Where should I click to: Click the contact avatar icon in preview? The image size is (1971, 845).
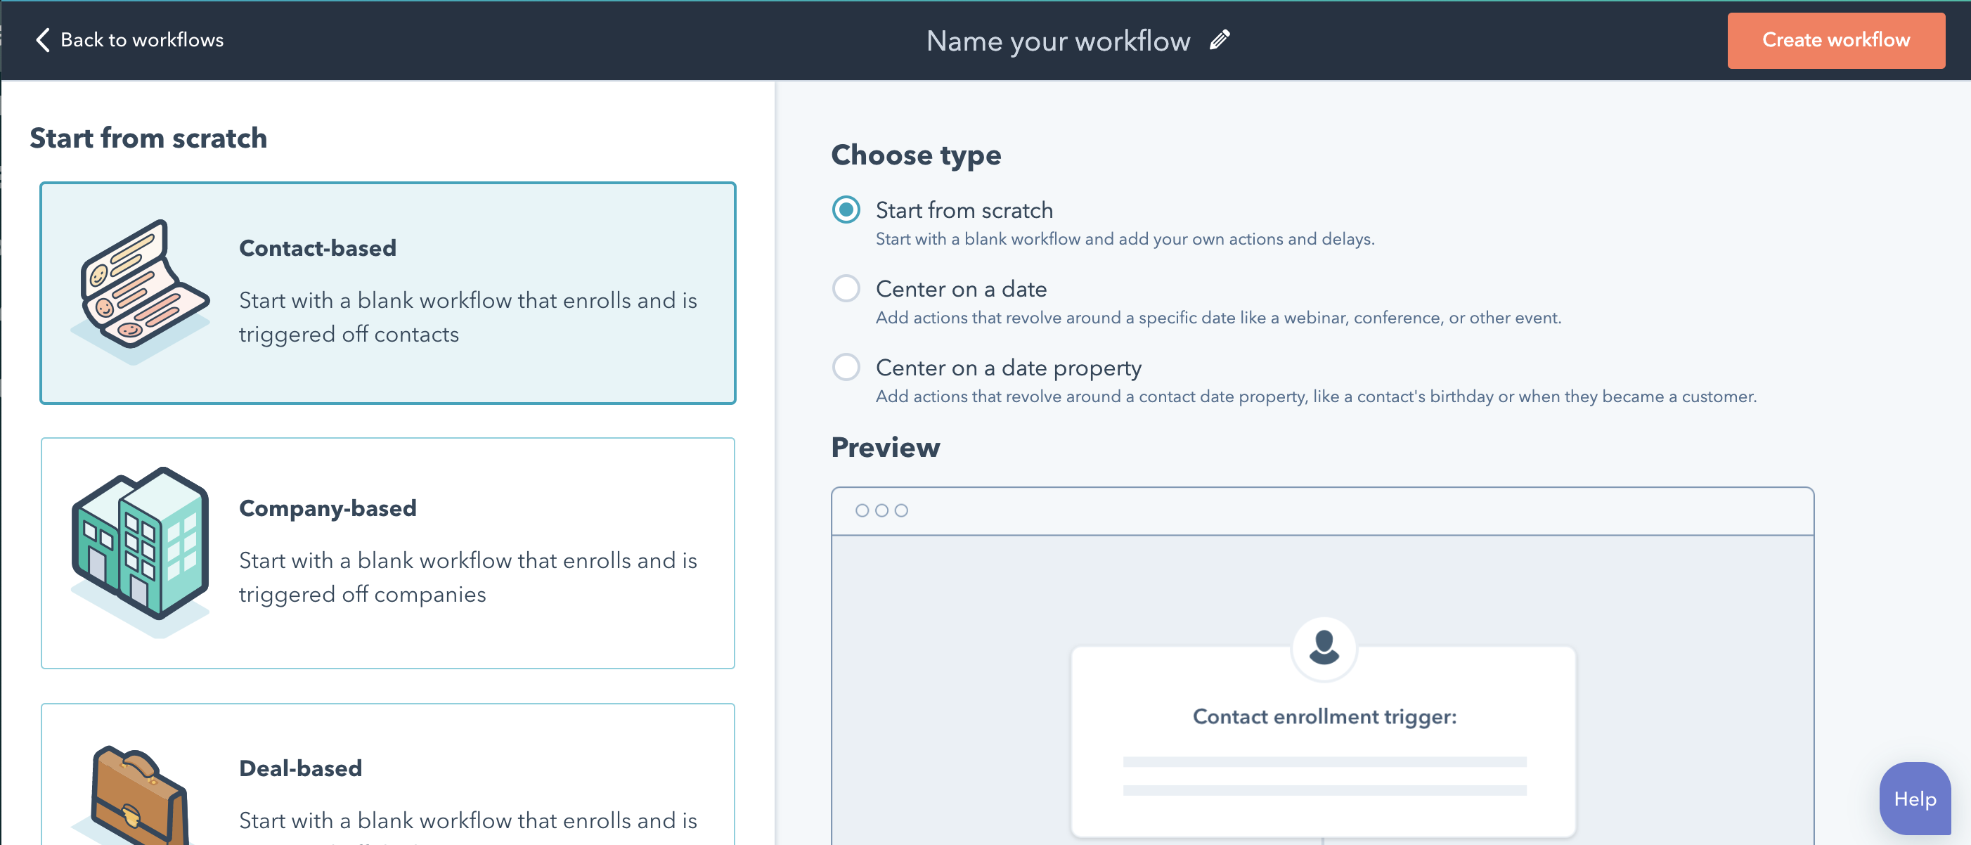[x=1324, y=647]
